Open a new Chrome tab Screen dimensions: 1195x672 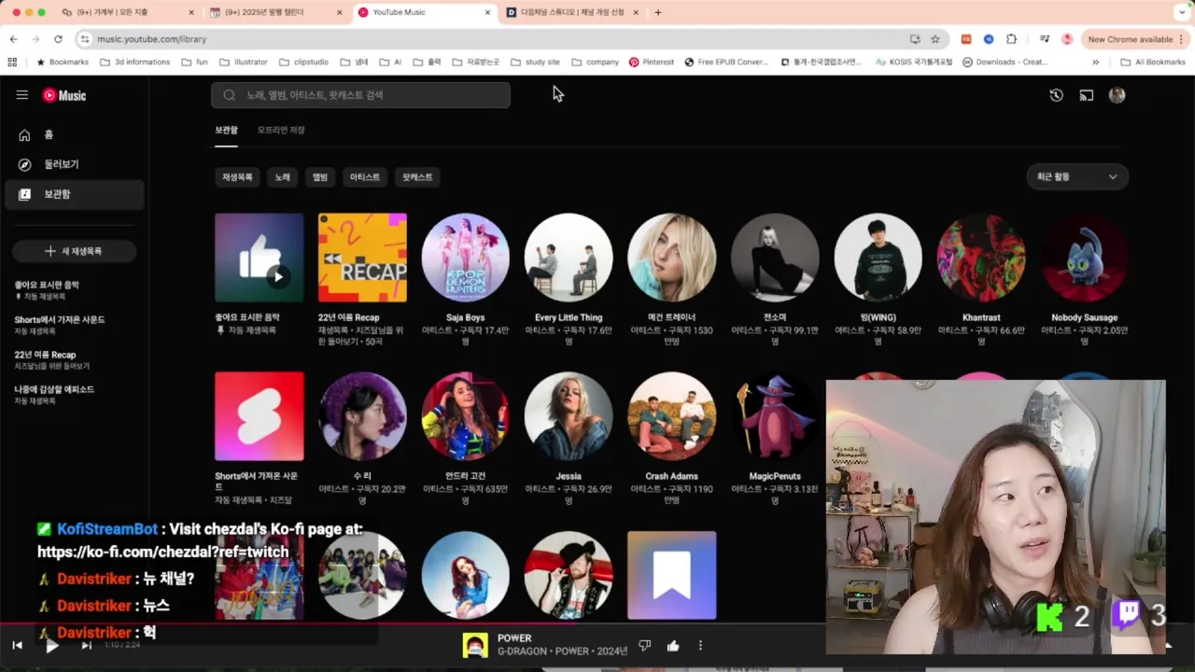[x=658, y=12]
